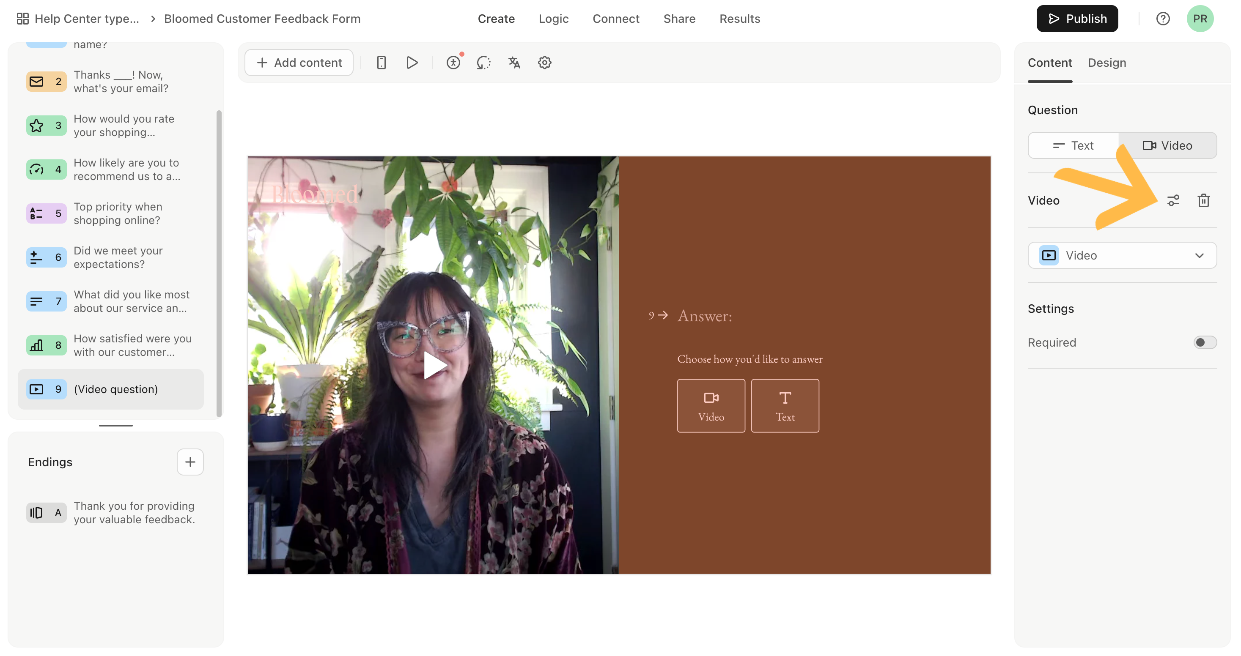Switch to the Design tab
Viewport: 1241px width, 656px height.
[x=1106, y=63]
